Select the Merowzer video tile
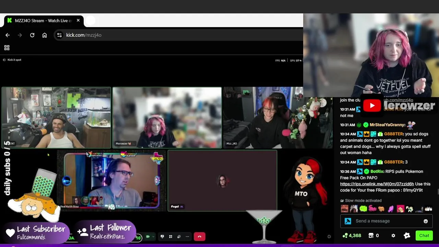This screenshot has width=439, height=247. coord(167,118)
